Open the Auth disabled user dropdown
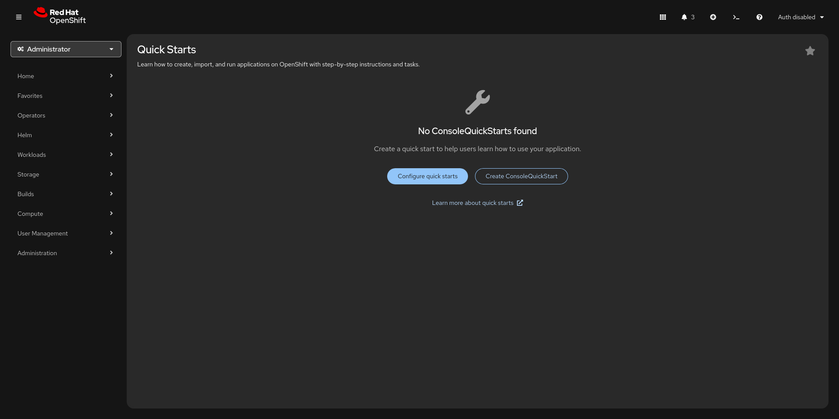 (x=801, y=17)
